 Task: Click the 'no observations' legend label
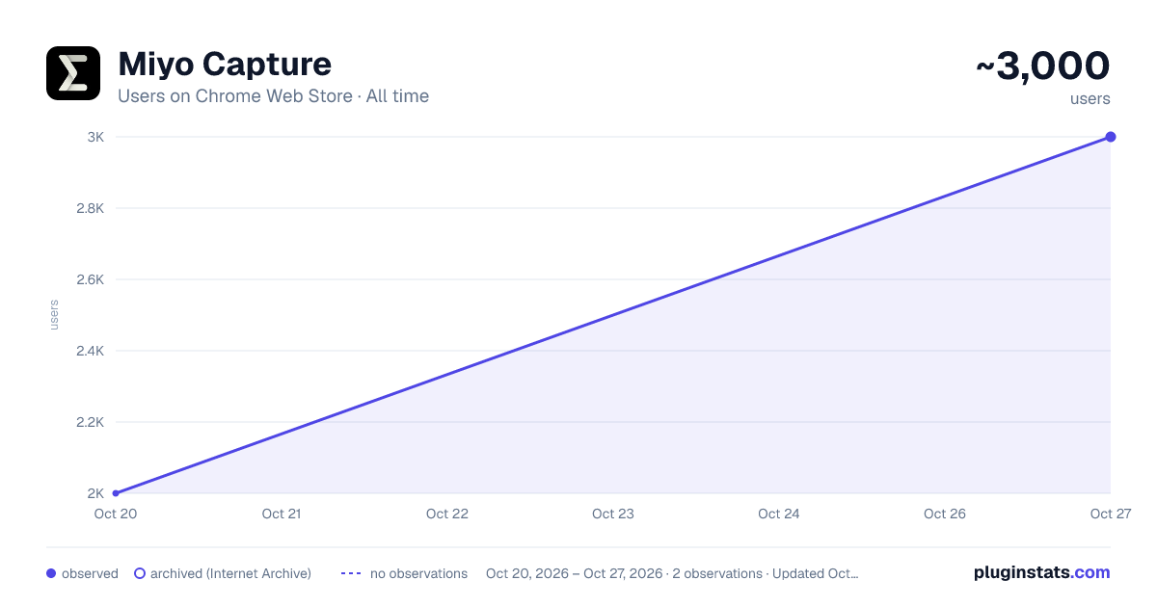pyautogui.click(x=418, y=573)
